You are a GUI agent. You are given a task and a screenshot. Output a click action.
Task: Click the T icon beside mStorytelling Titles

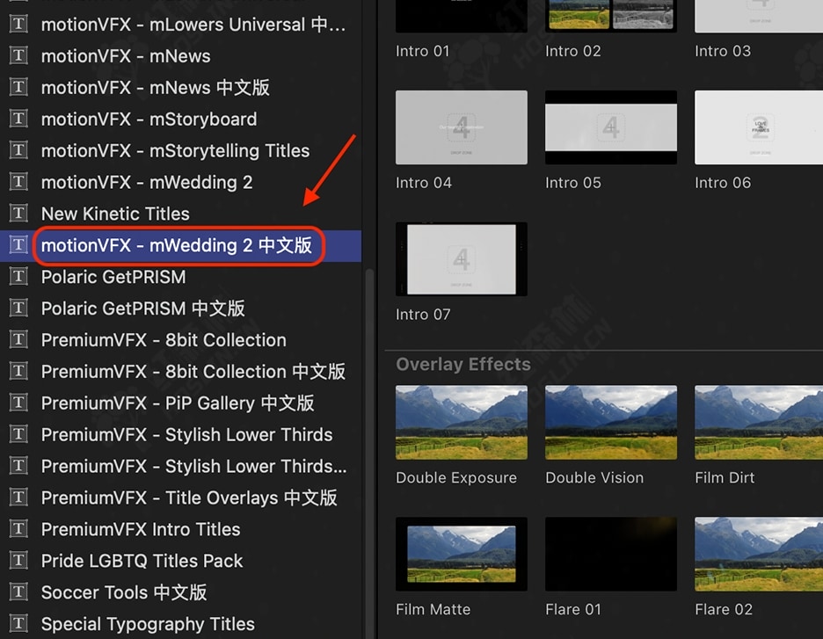[x=18, y=150]
